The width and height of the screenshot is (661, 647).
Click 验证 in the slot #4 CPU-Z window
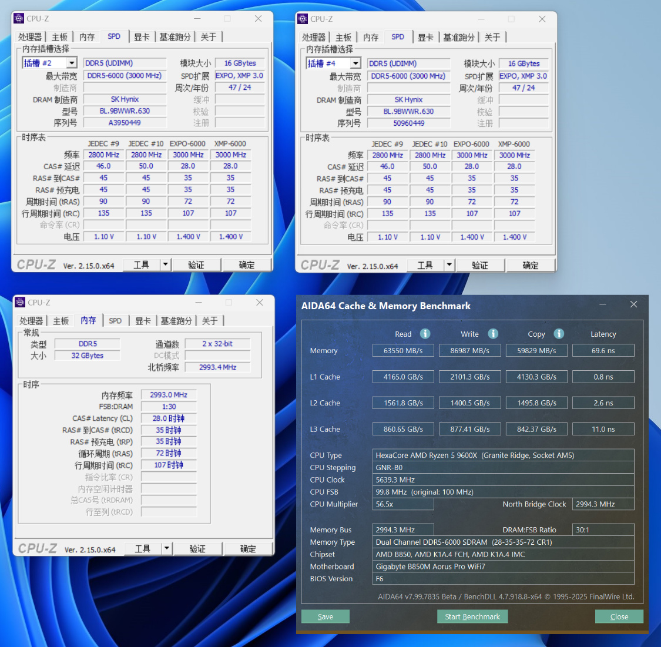tap(479, 265)
